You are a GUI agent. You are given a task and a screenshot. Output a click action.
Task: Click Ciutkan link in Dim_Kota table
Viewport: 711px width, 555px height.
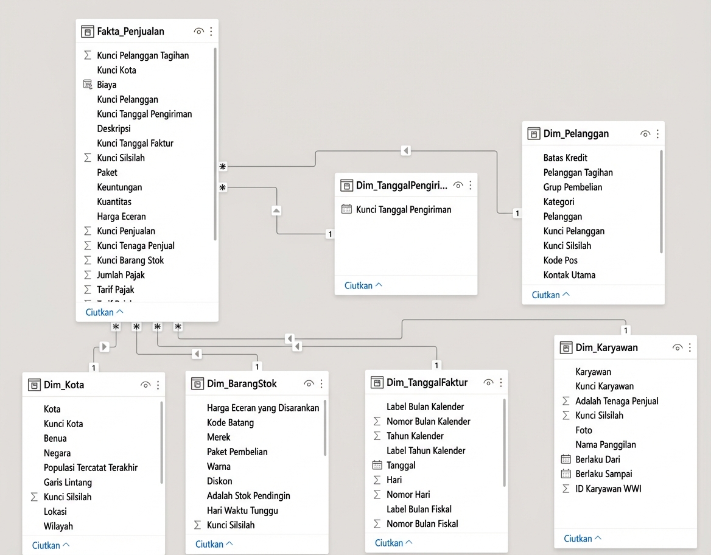point(51,545)
